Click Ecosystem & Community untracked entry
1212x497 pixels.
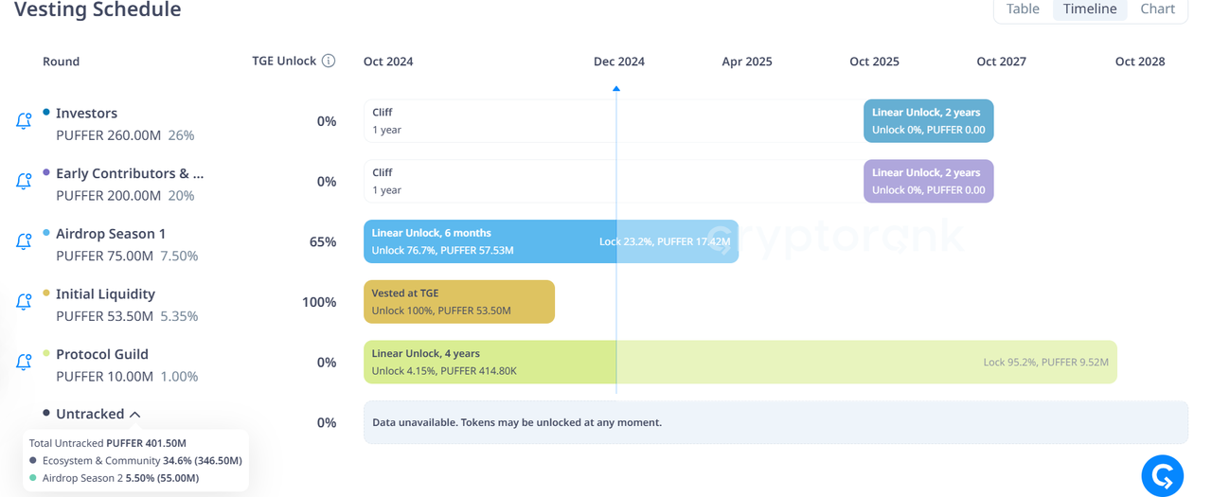[x=135, y=461]
